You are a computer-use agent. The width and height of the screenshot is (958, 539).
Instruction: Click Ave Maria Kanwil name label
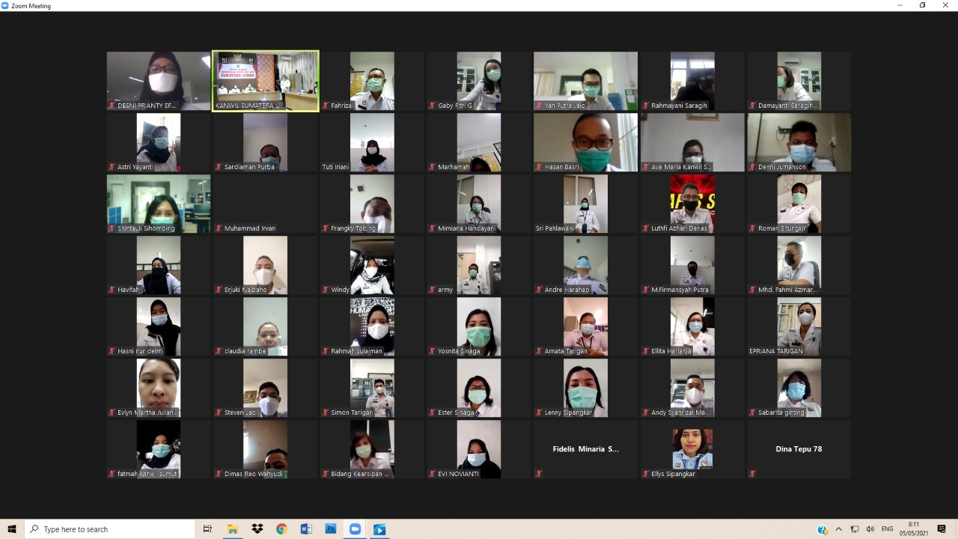(681, 167)
